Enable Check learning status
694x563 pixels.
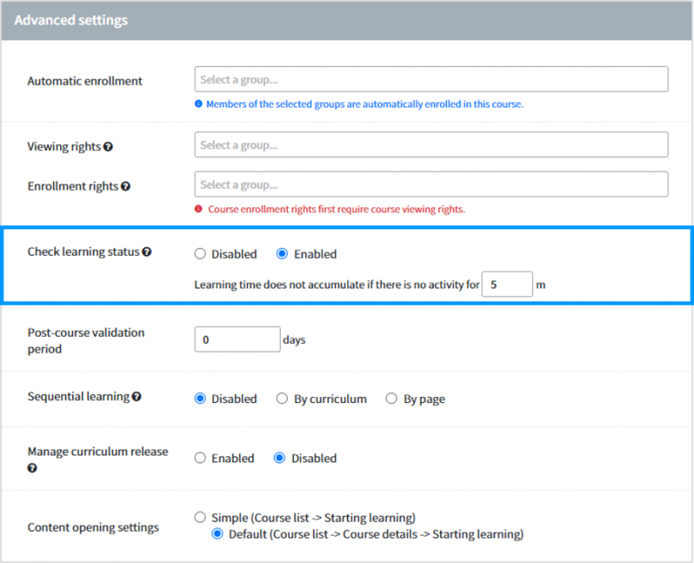pyautogui.click(x=282, y=253)
